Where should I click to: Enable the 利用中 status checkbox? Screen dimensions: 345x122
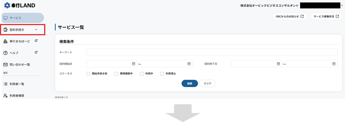(142, 74)
